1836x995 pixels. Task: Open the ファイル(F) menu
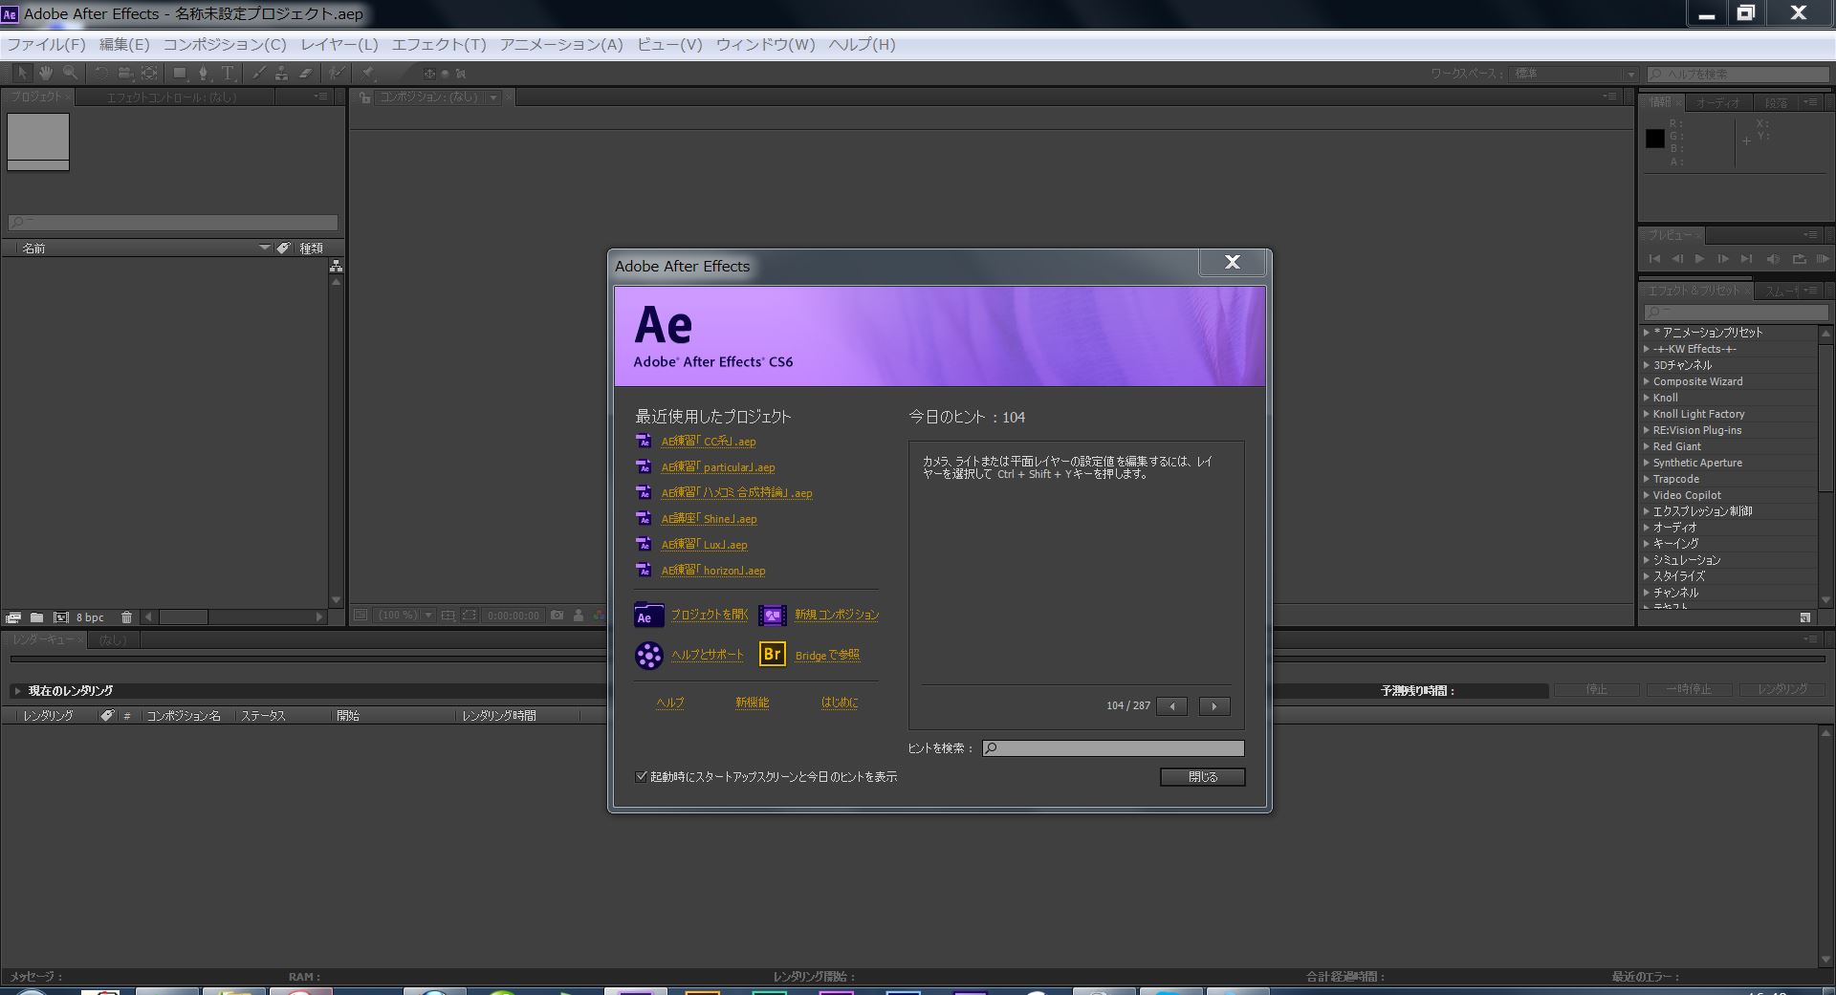46,44
